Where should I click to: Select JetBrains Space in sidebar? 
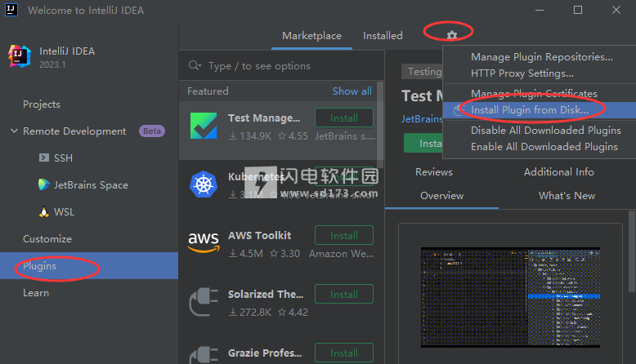[x=91, y=185]
